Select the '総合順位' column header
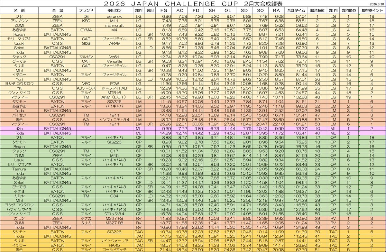 click(317, 10)
